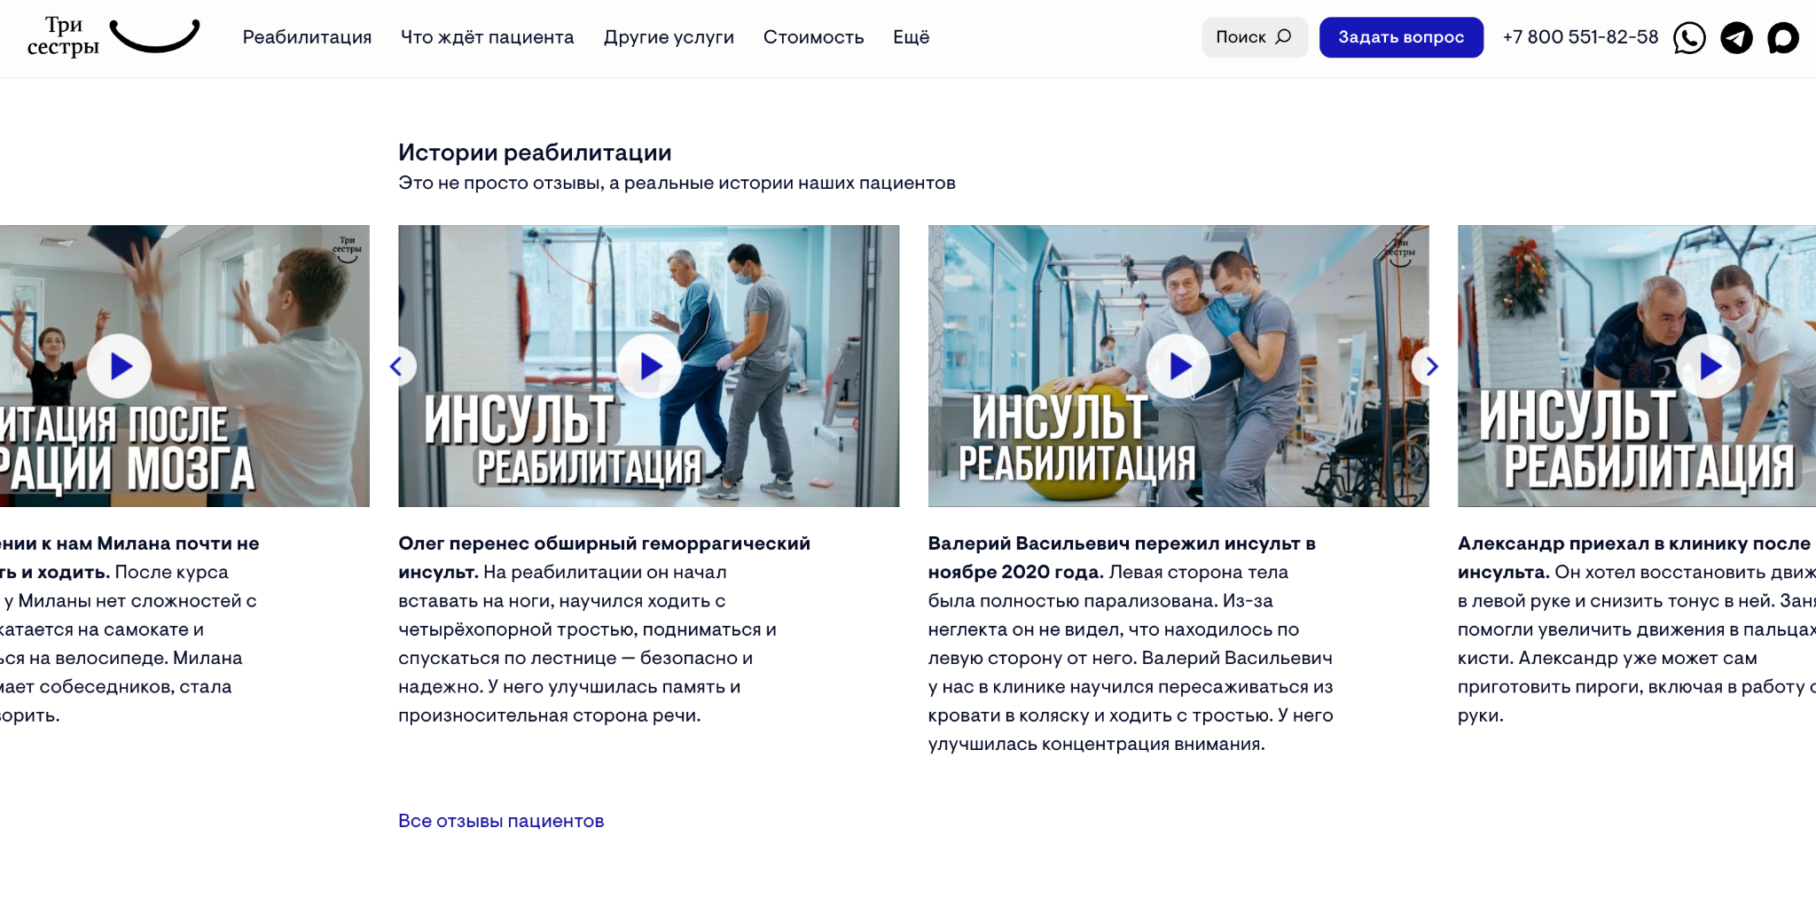Expand the Ещё menu

click(x=911, y=37)
